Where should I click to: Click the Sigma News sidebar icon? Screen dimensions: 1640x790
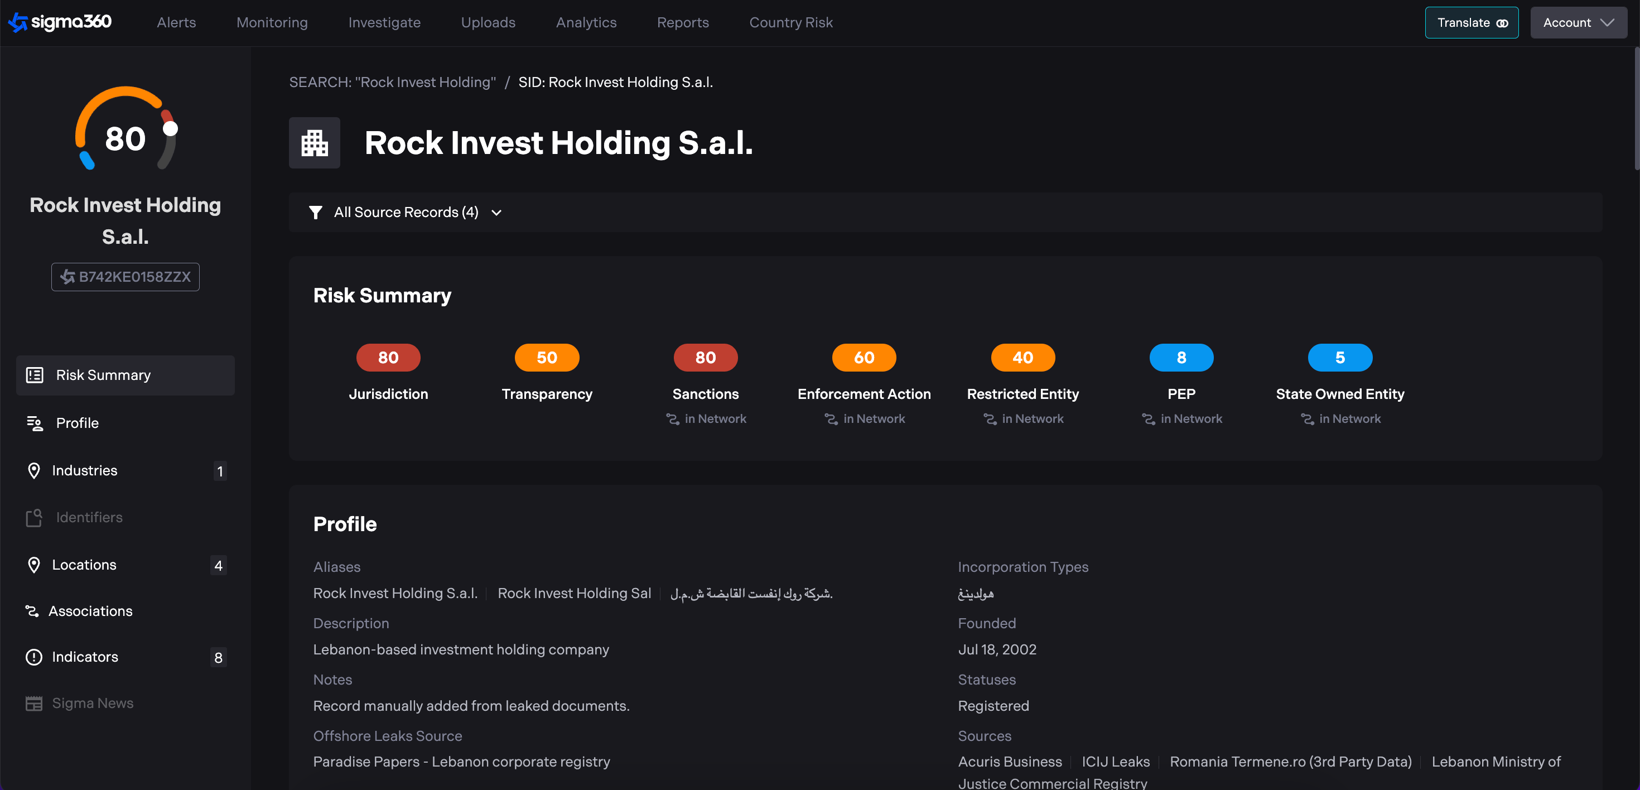coord(33,704)
